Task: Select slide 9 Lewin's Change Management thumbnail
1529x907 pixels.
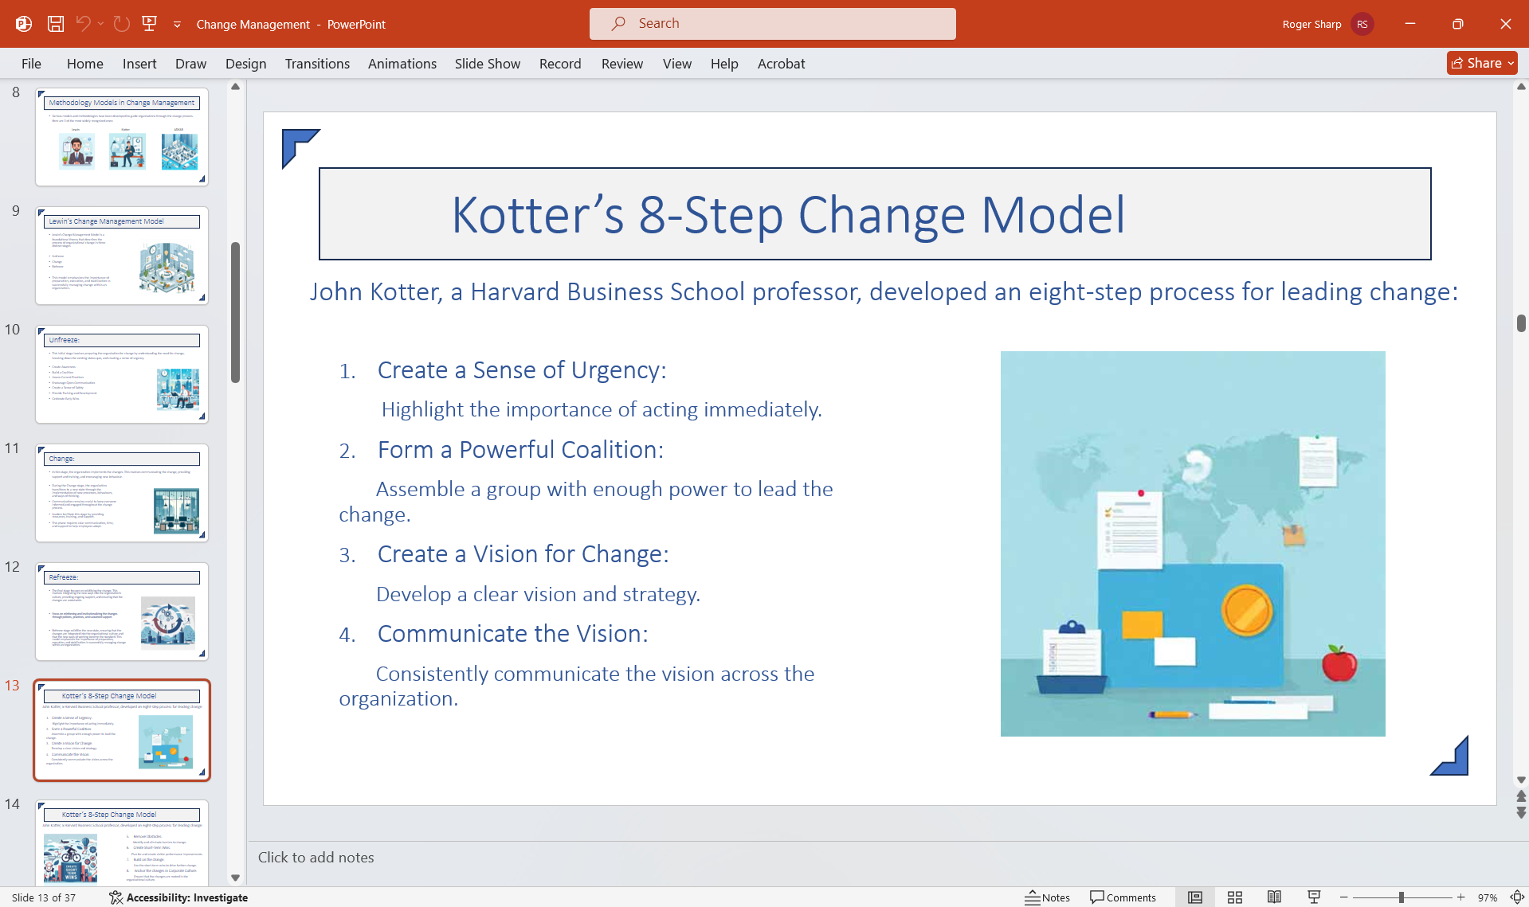Action: point(122,256)
